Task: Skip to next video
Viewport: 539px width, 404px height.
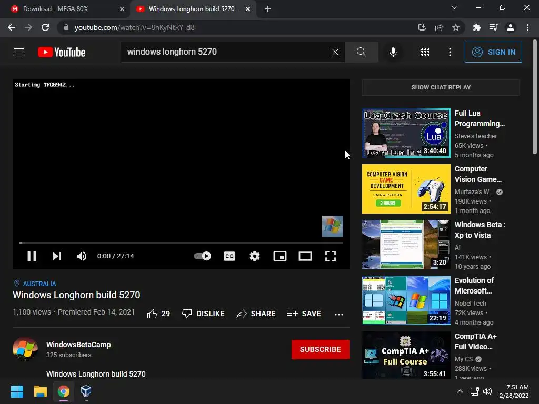Action: coord(57,256)
